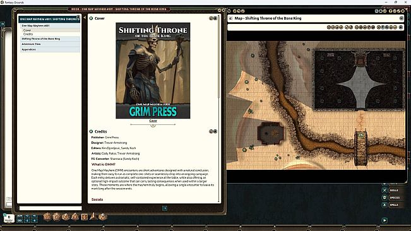Click the minimize icon in map window header

pos(395,11)
